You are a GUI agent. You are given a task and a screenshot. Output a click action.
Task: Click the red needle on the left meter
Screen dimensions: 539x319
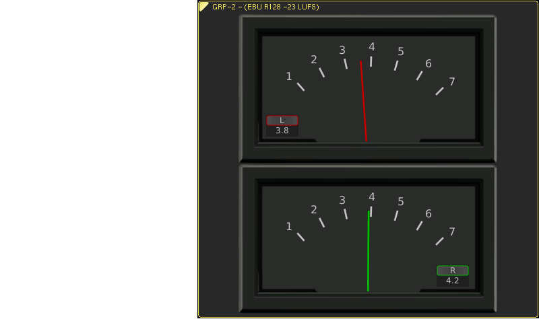click(363, 101)
